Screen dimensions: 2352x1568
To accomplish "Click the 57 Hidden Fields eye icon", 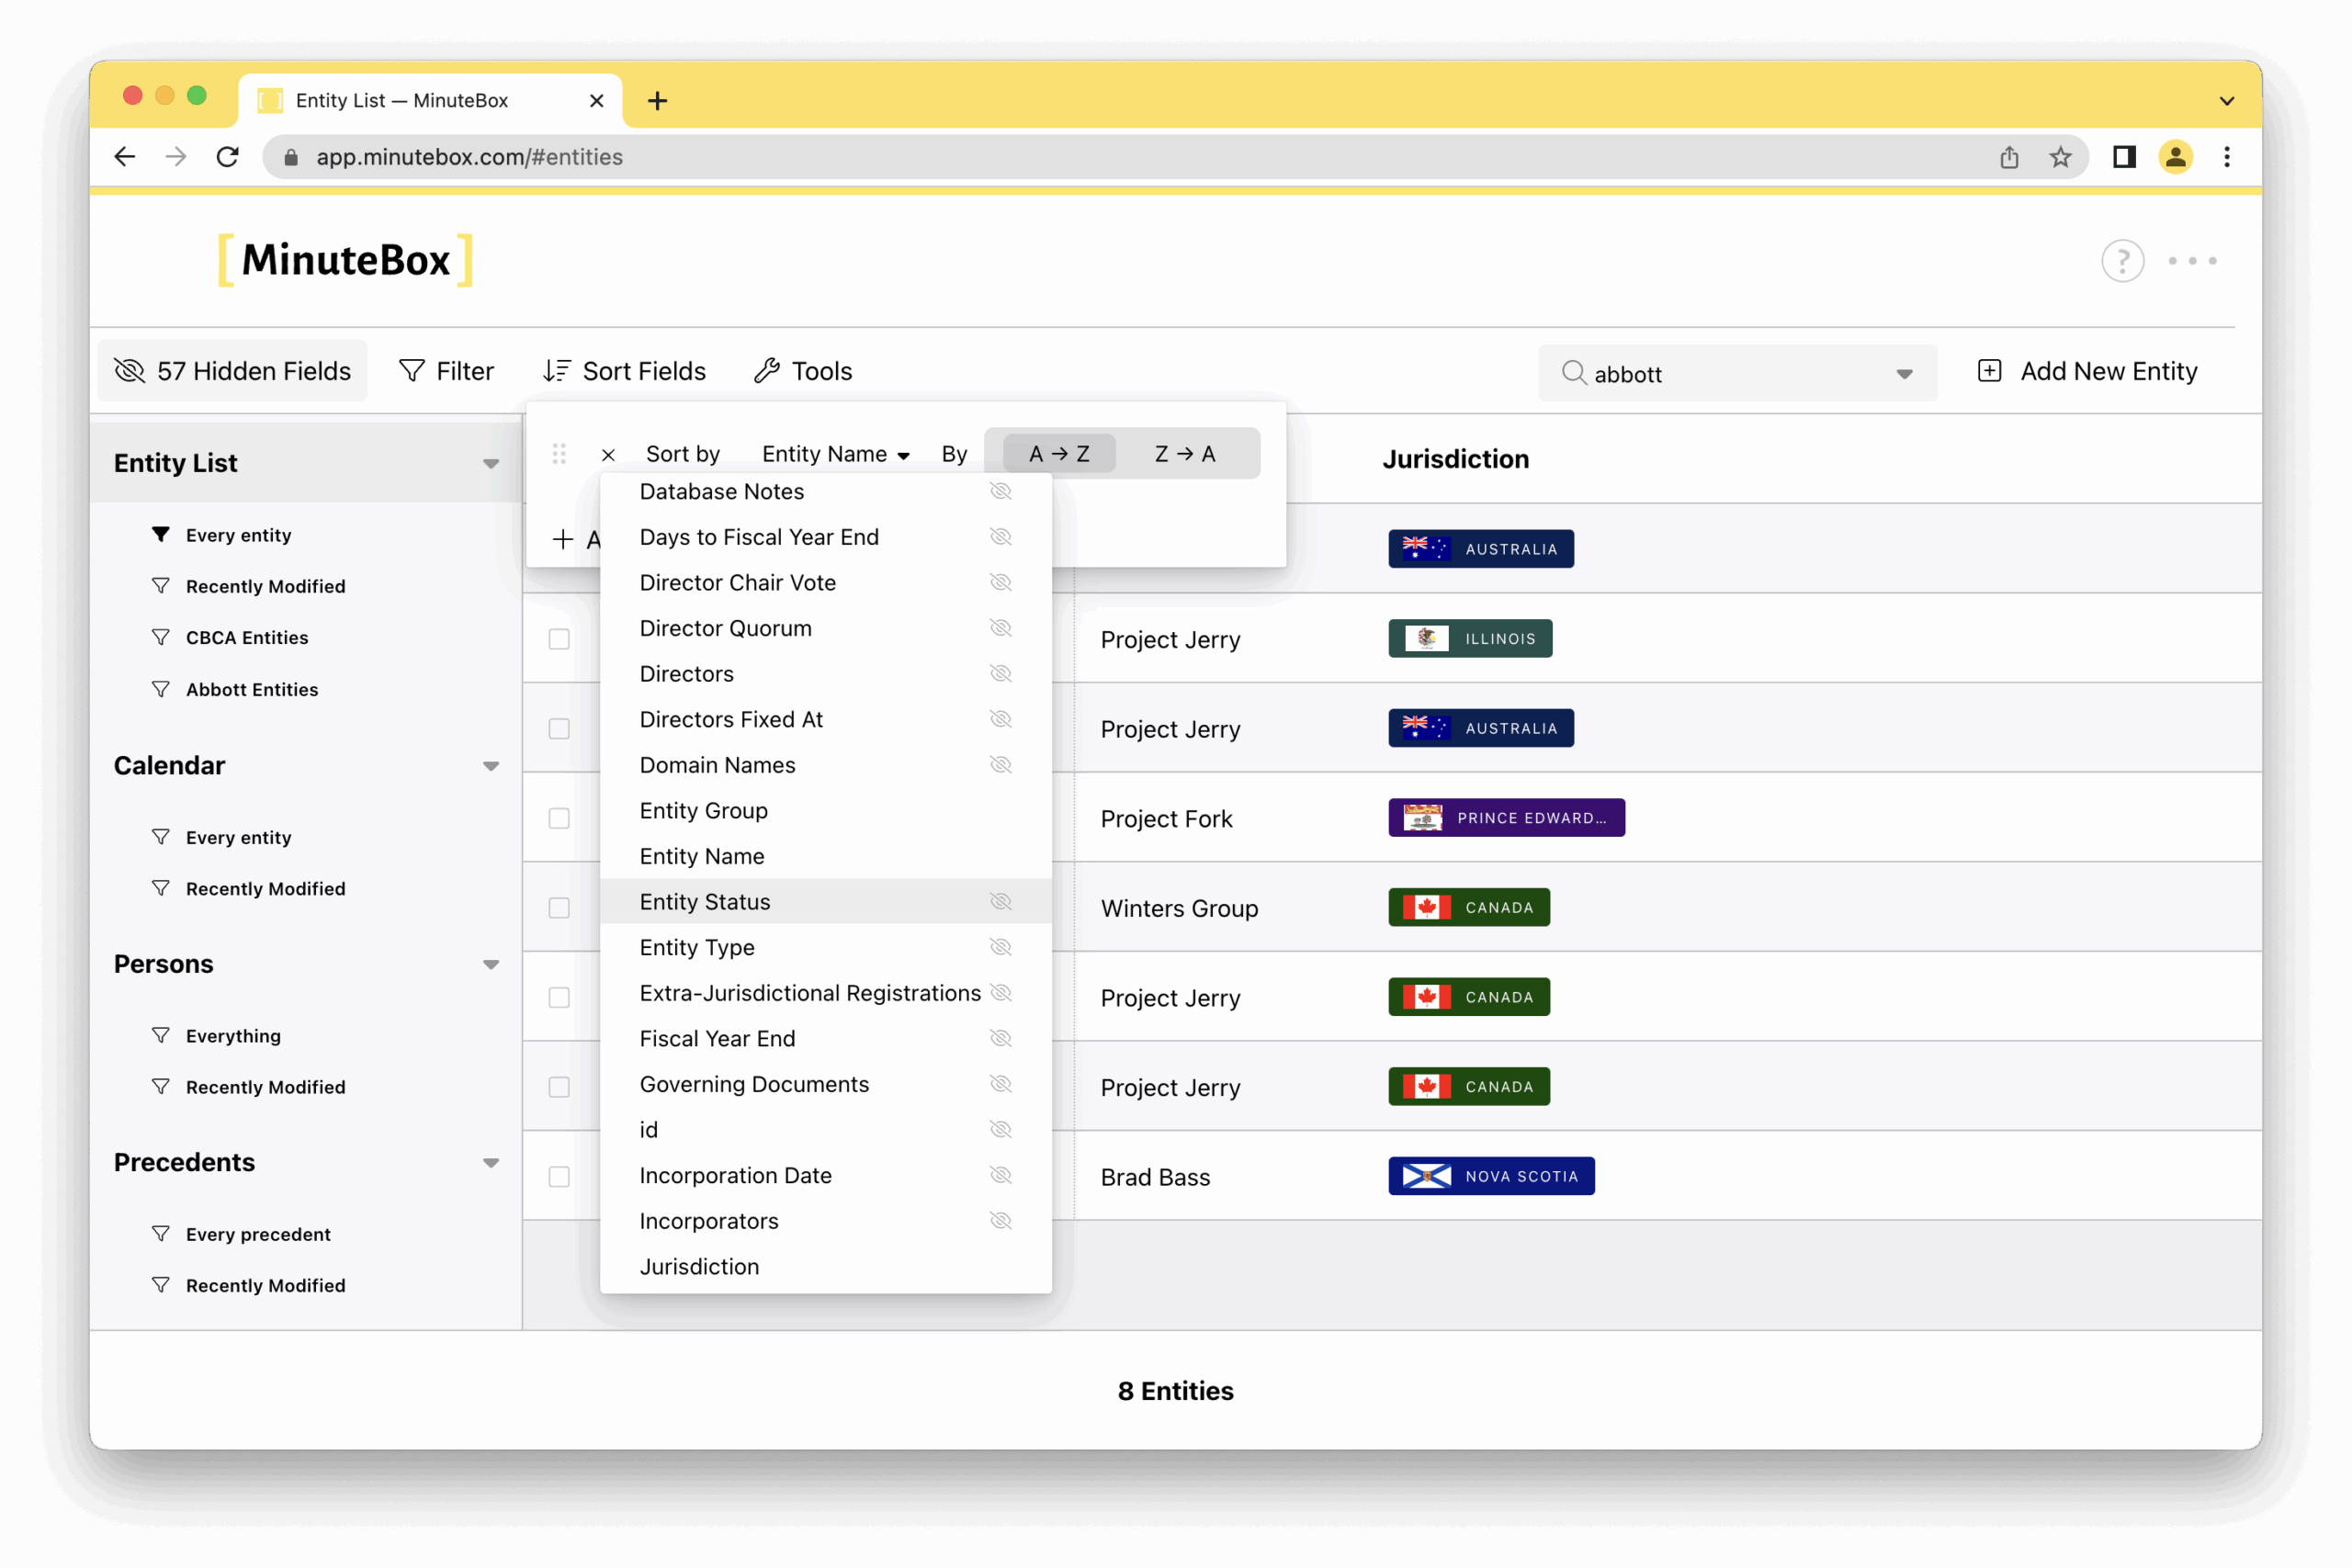I will (130, 371).
